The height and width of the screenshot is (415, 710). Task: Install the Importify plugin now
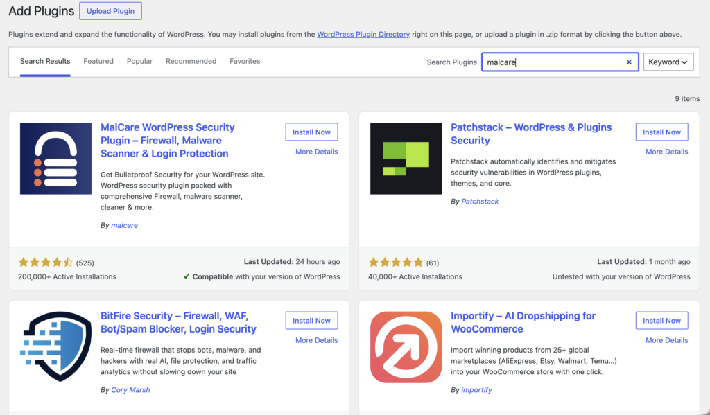click(661, 320)
